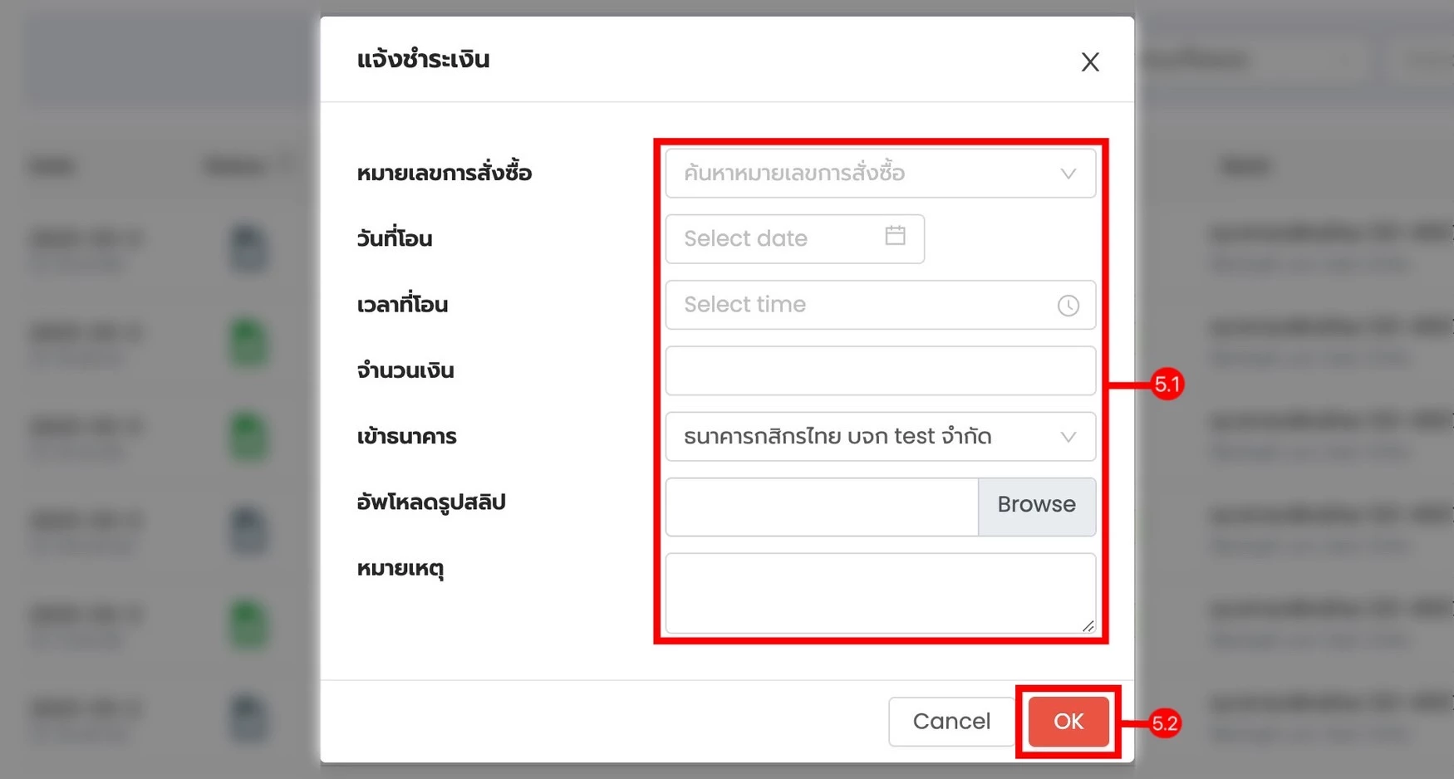Click the Select date input field
This screenshot has height=779, width=1454.
tap(794, 239)
